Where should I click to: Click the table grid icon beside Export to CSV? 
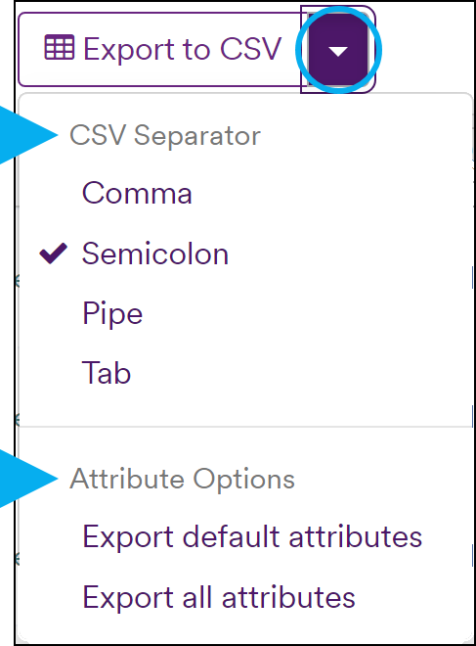click(60, 48)
